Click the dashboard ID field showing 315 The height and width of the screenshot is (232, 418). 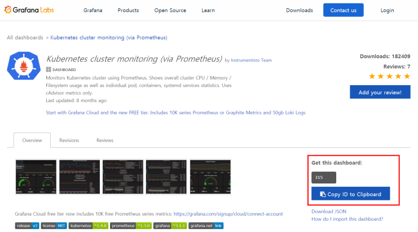click(x=324, y=178)
